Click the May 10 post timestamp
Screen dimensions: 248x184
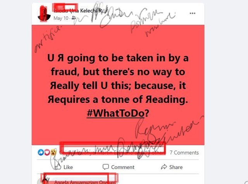61,18
